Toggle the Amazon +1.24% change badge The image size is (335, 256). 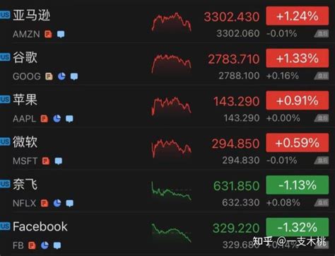tap(298, 16)
